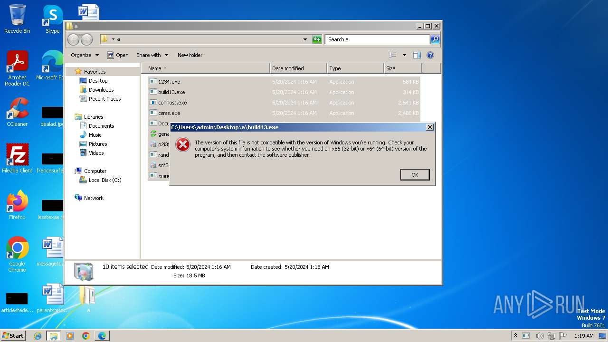Open the Start menu
This screenshot has width=608, height=342.
click(x=13, y=335)
